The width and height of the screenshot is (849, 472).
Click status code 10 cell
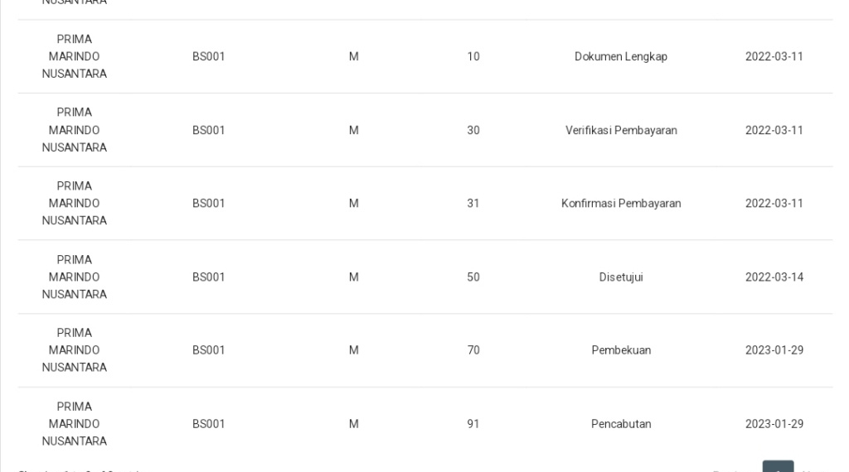click(x=473, y=56)
